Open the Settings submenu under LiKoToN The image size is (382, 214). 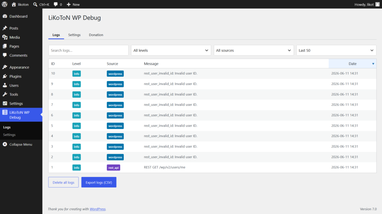pyautogui.click(x=9, y=134)
